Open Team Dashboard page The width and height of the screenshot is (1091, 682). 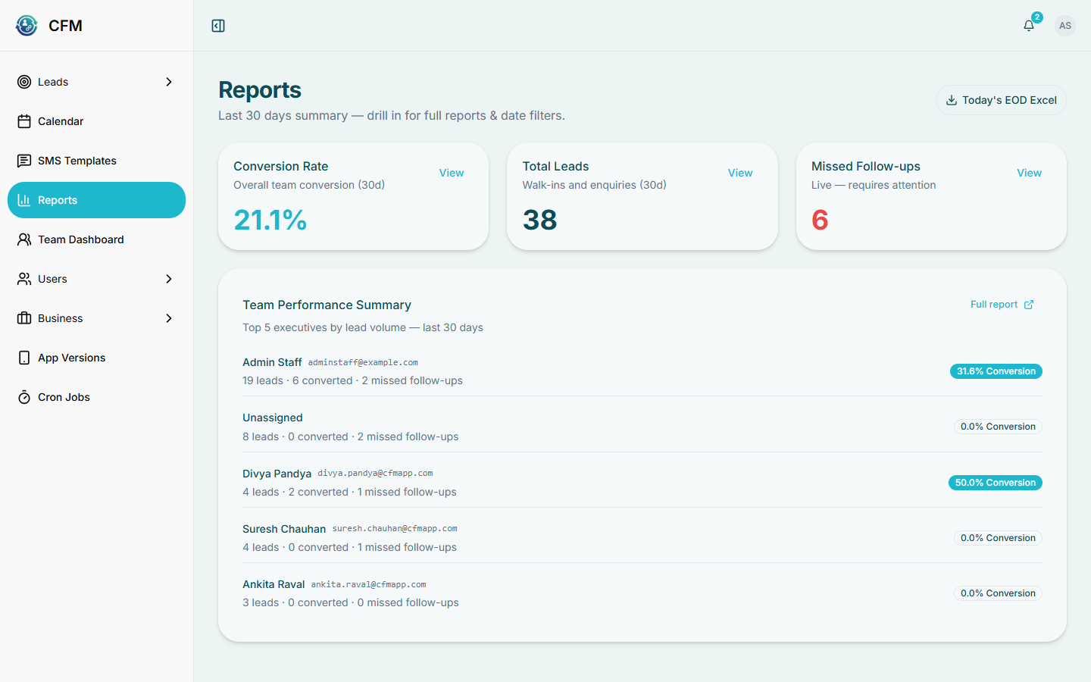click(96, 239)
